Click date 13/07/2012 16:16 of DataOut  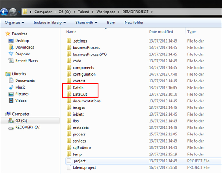point(163,94)
